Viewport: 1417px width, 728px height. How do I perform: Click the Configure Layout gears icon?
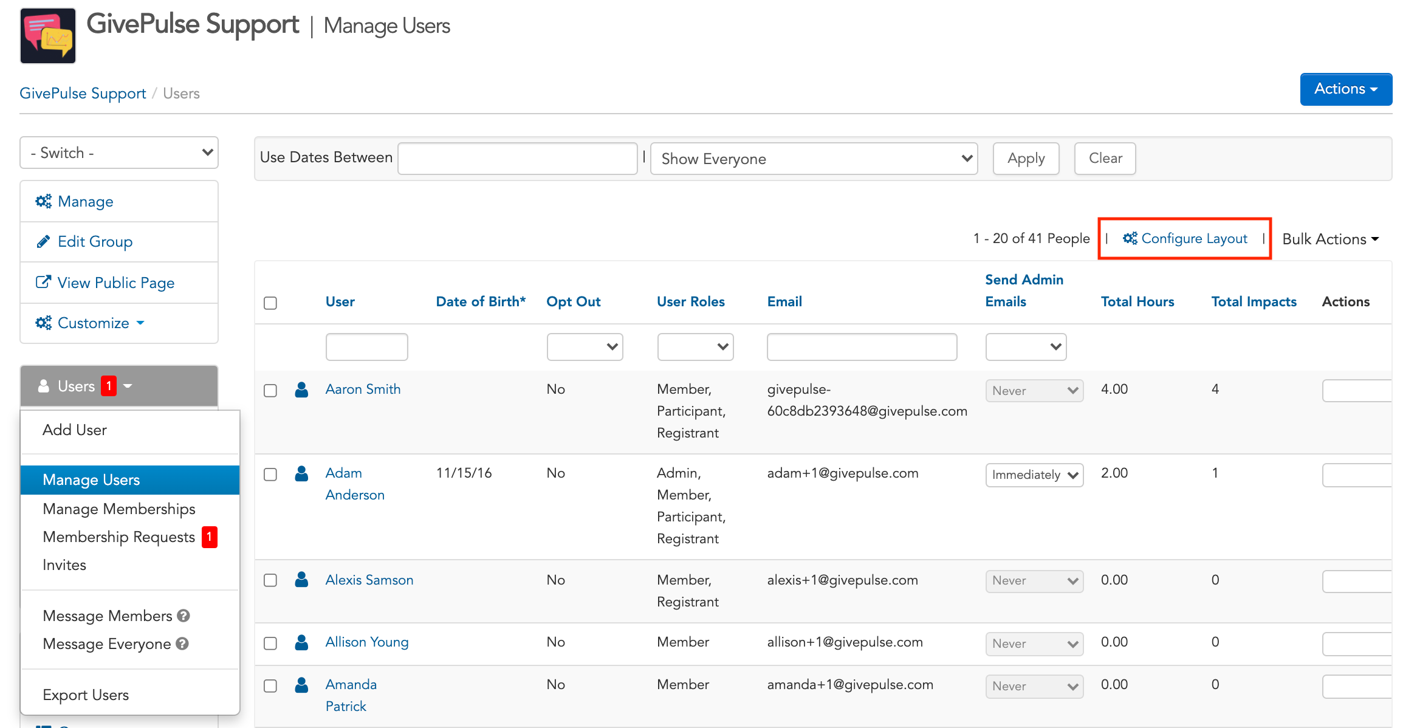(x=1130, y=238)
